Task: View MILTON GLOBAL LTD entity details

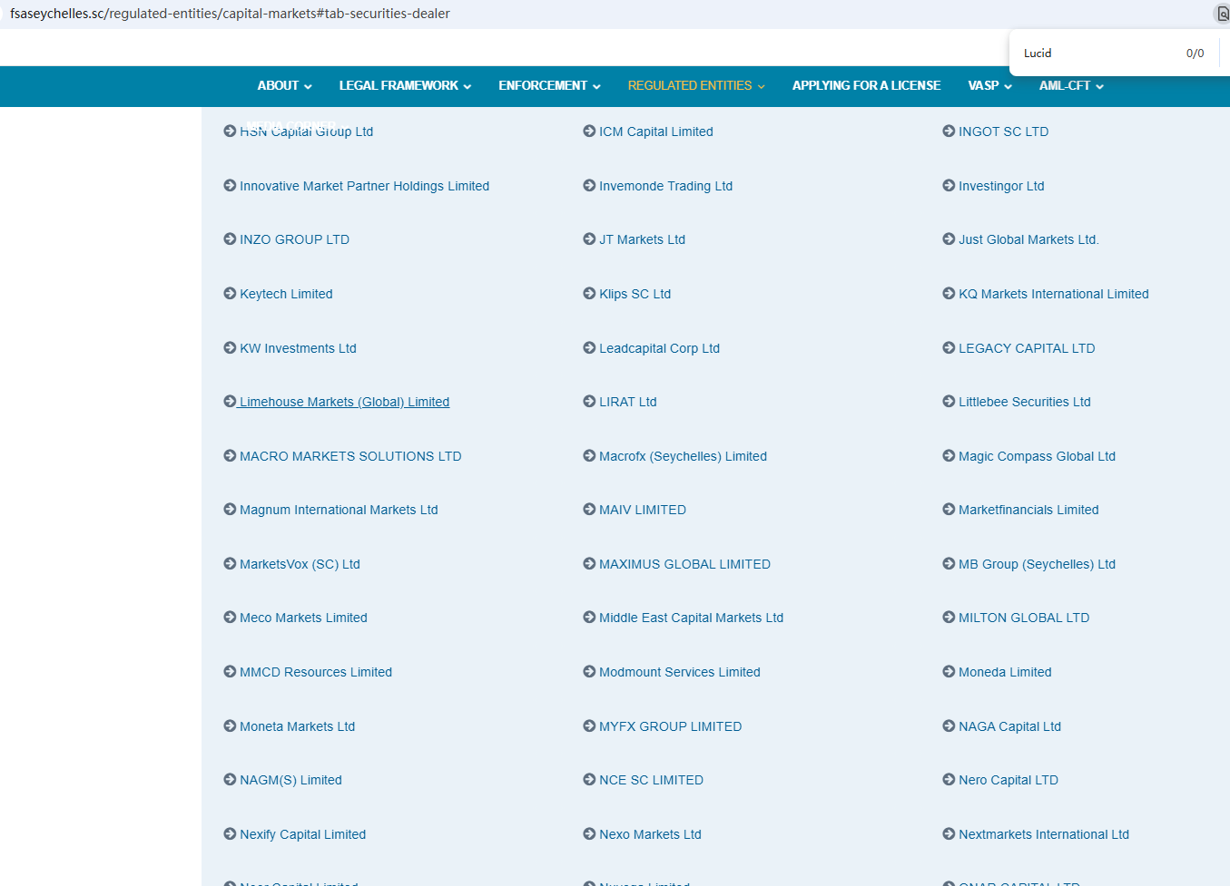Action: click(x=1024, y=618)
